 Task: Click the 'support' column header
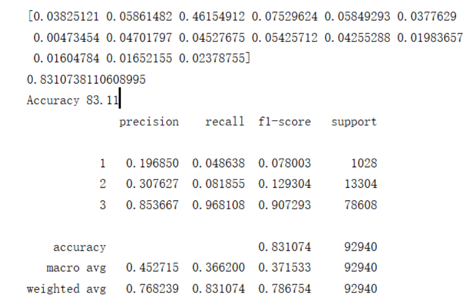pos(354,121)
